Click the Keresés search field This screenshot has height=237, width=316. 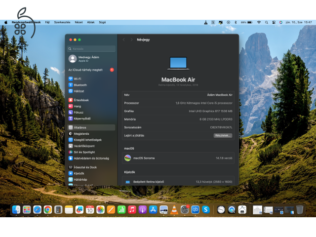[91, 49]
